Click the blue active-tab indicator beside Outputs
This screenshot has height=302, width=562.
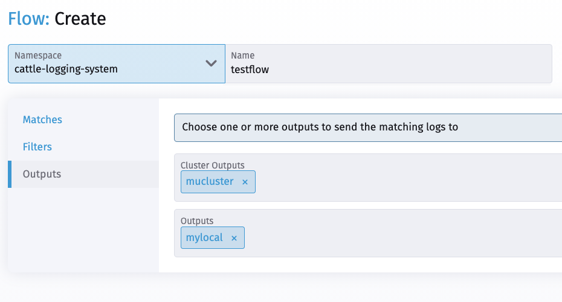pyautogui.click(x=10, y=174)
